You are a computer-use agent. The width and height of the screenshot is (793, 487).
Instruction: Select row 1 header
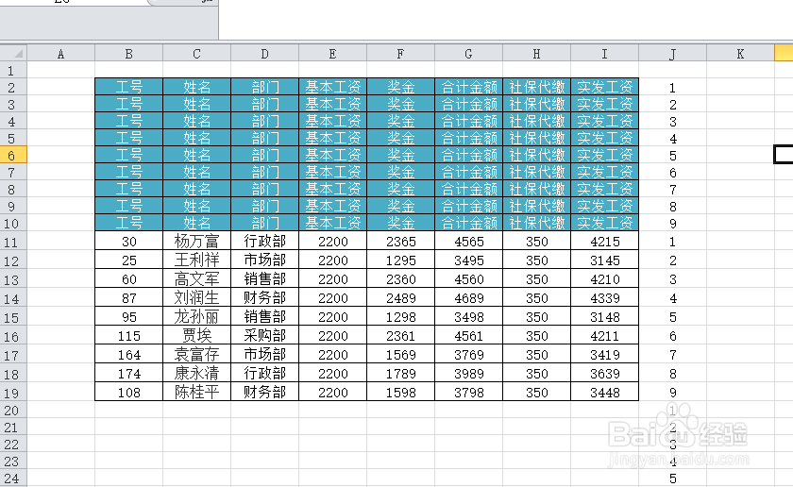tap(11, 70)
